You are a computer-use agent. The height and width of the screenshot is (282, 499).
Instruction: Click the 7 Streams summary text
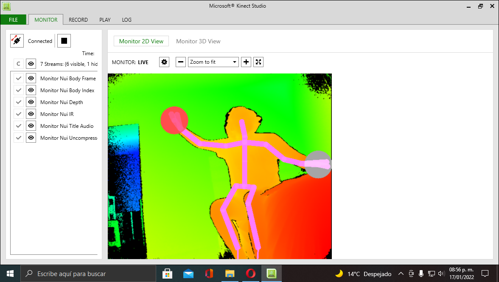click(x=69, y=64)
